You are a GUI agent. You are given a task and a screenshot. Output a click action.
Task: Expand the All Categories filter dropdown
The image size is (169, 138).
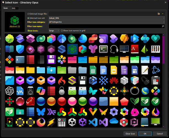pyautogui.click(x=107, y=22)
